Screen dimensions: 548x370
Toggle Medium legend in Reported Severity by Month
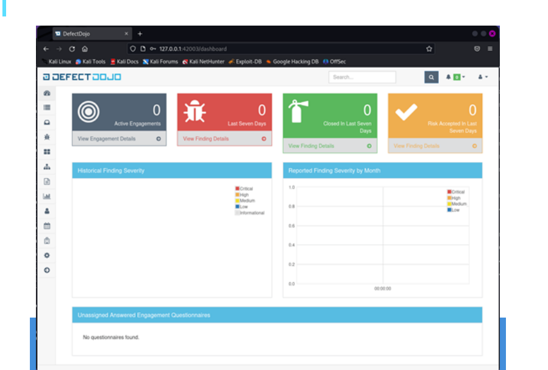[457, 204]
